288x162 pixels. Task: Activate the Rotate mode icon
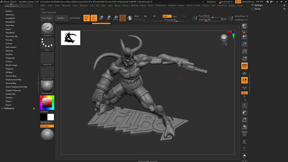[115, 18]
